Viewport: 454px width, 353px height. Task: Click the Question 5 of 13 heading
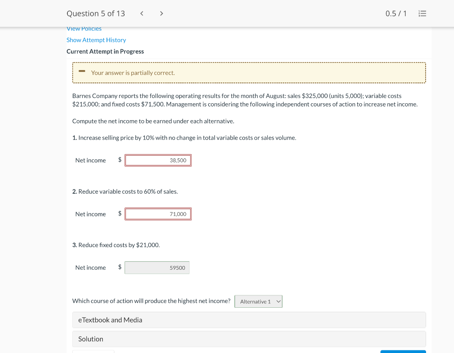[x=96, y=13]
